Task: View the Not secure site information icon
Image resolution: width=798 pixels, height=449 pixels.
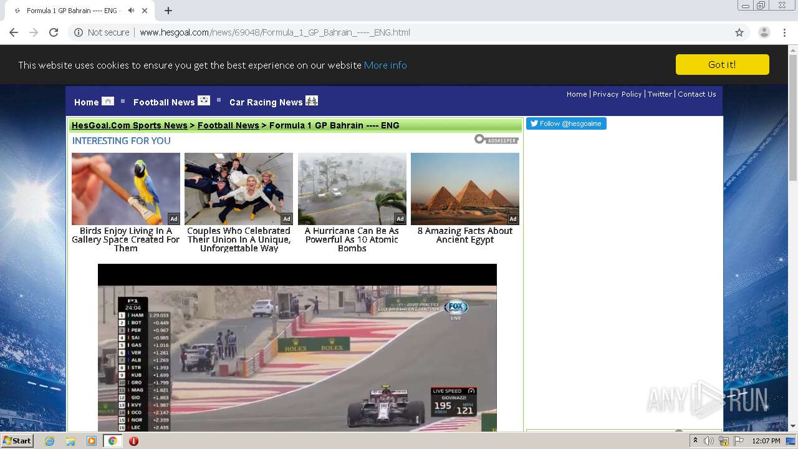Action: (x=79, y=32)
